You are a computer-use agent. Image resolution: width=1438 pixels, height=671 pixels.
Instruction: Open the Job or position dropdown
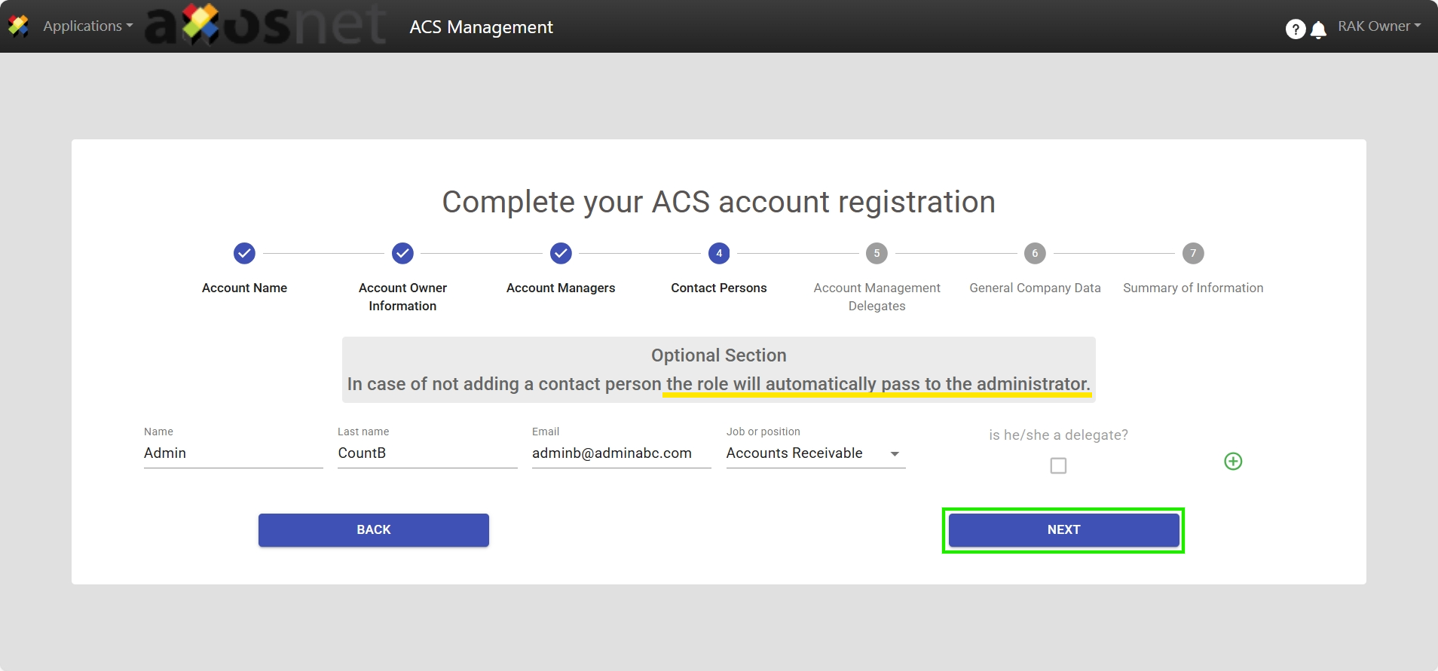(x=815, y=453)
